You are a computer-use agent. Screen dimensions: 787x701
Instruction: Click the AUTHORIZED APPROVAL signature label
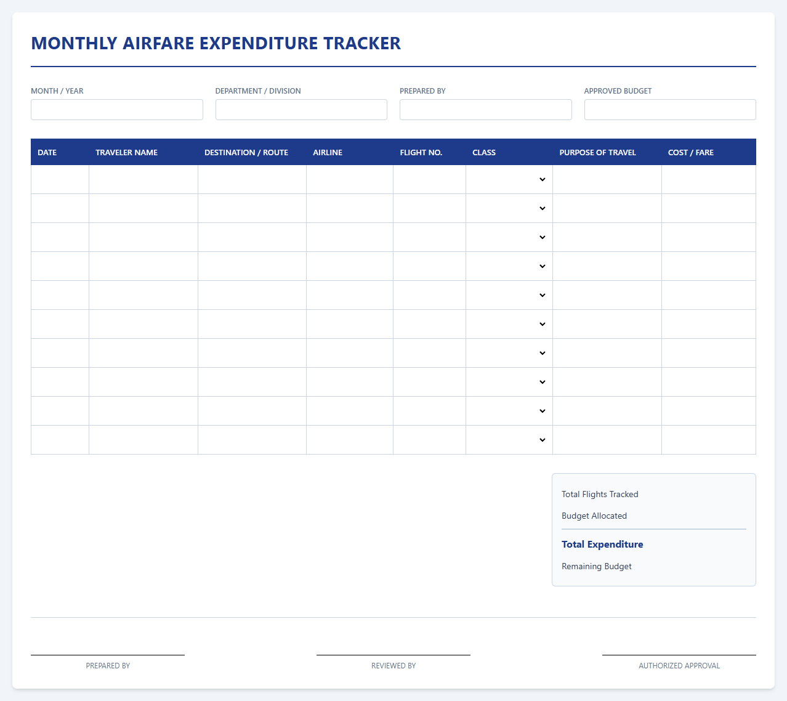pyautogui.click(x=679, y=666)
